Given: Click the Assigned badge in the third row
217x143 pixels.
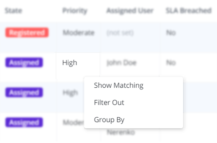Looking at the screenshot, I should 24,93.
